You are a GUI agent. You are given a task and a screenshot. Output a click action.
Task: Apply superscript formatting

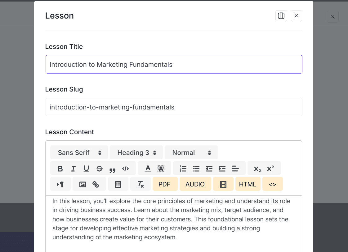(x=271, y=168)
